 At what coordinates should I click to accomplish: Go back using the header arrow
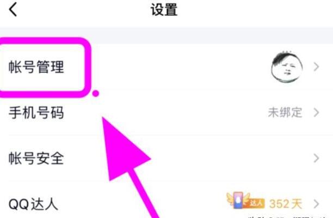pyautogui.click(x=13, y=10)
